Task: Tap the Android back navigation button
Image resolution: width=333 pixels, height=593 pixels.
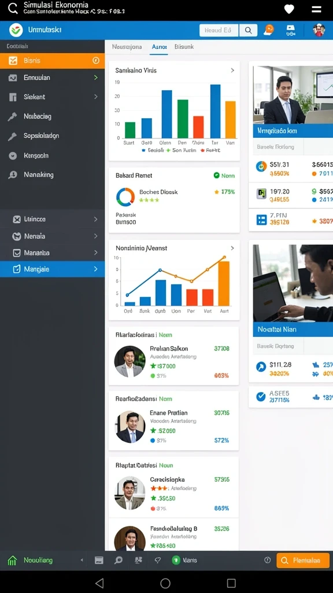Action: point(99,583)
